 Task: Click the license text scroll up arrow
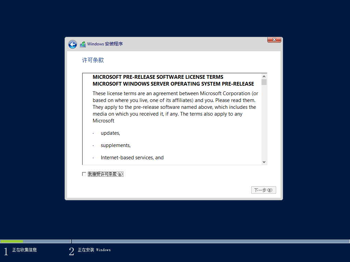(x=264, y=76)
